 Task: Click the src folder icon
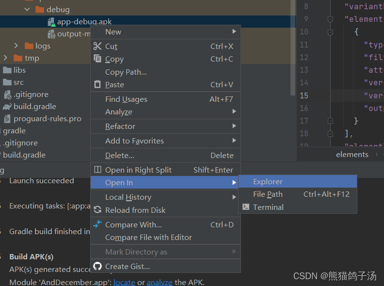7,82
